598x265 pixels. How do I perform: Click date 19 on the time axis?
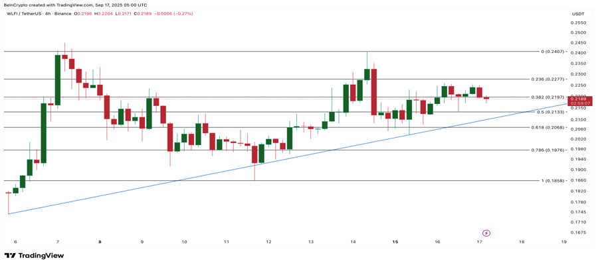pos(564,242)
